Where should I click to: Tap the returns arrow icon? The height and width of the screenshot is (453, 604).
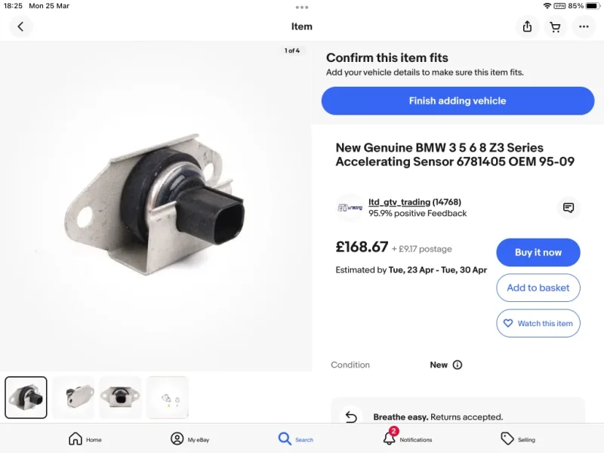point(351,417)
